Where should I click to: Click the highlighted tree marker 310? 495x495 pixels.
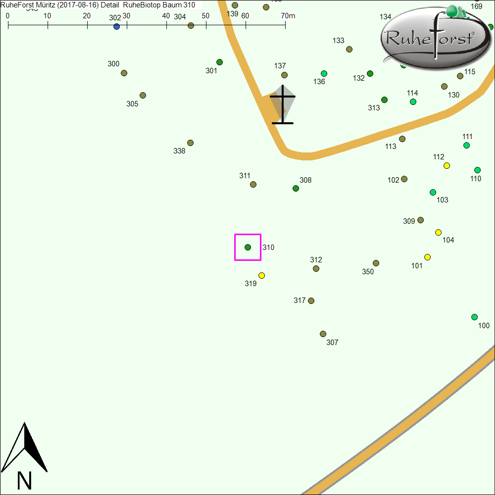tap(248, 247)
